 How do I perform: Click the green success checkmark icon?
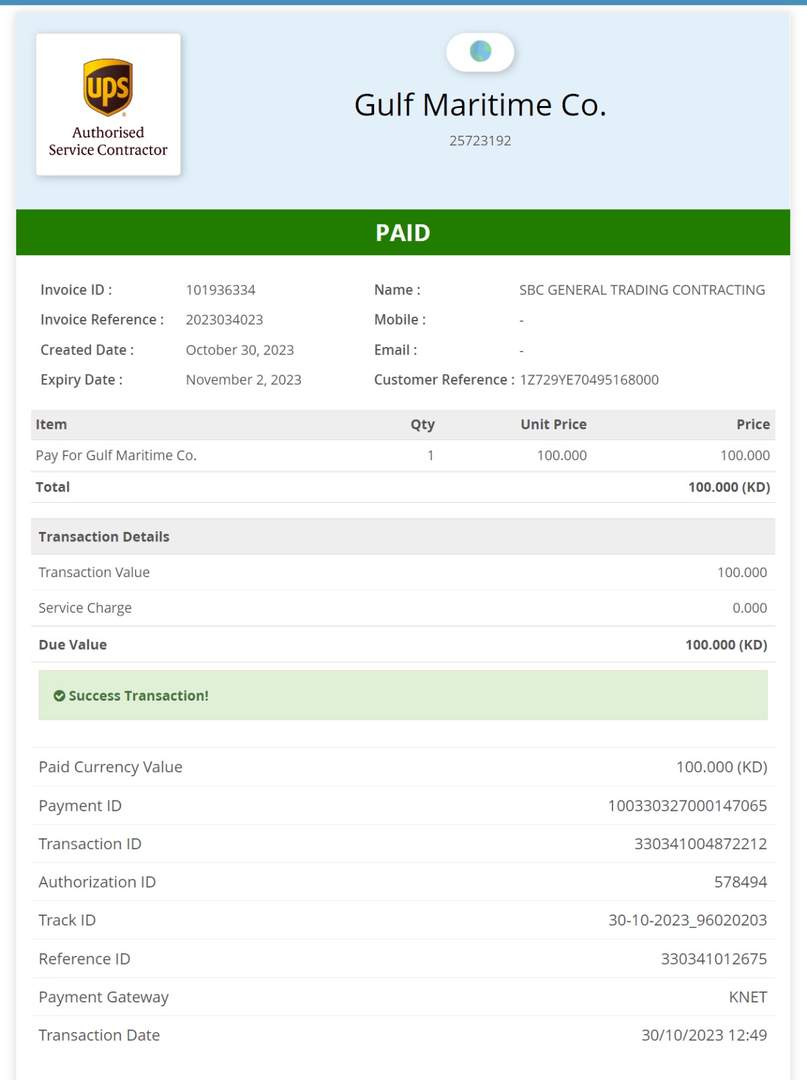[59, 696]
